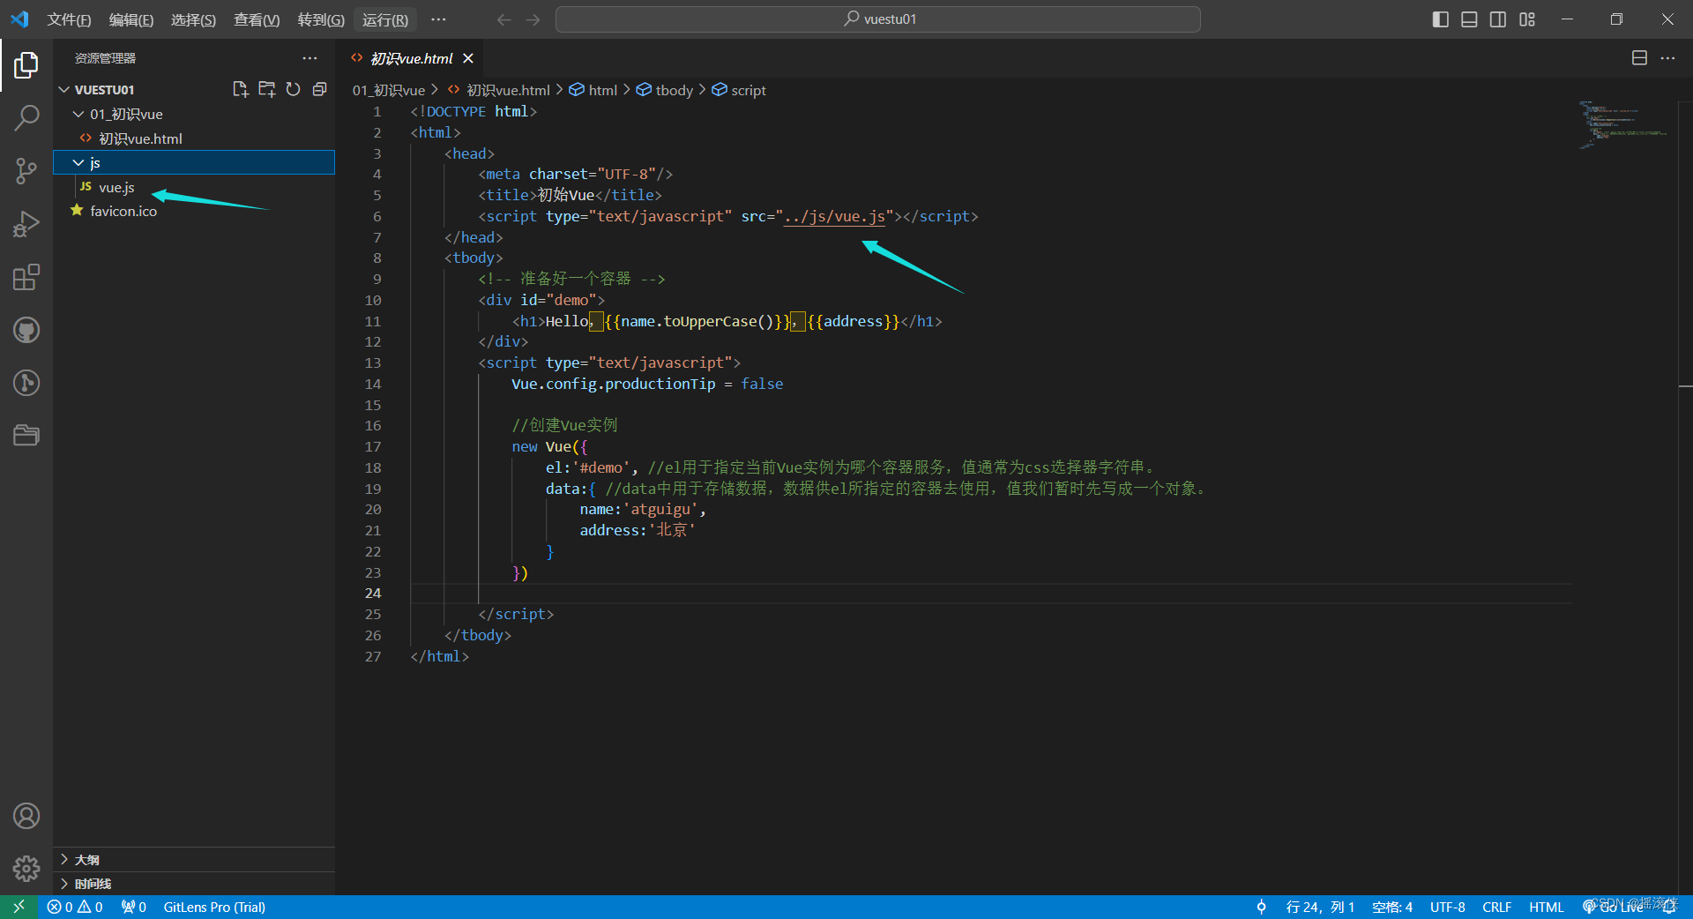Change line ending CRLF
Screen dimensions: 1693x919
[x=1496, y=907]
